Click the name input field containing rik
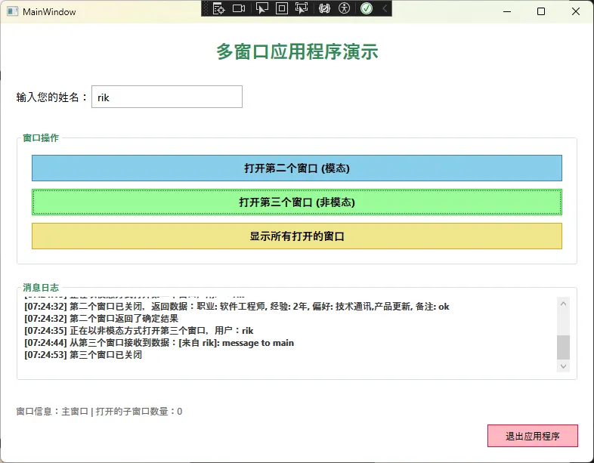The height and width of the screenshot is (463, 594). [166, 97]
